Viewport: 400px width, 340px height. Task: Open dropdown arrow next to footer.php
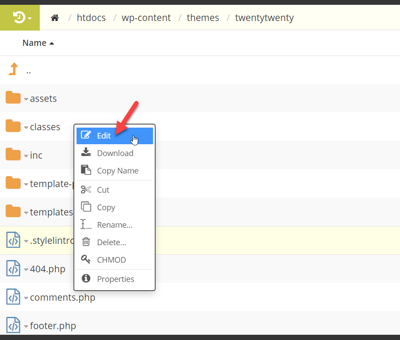click(x=26, y=326)
